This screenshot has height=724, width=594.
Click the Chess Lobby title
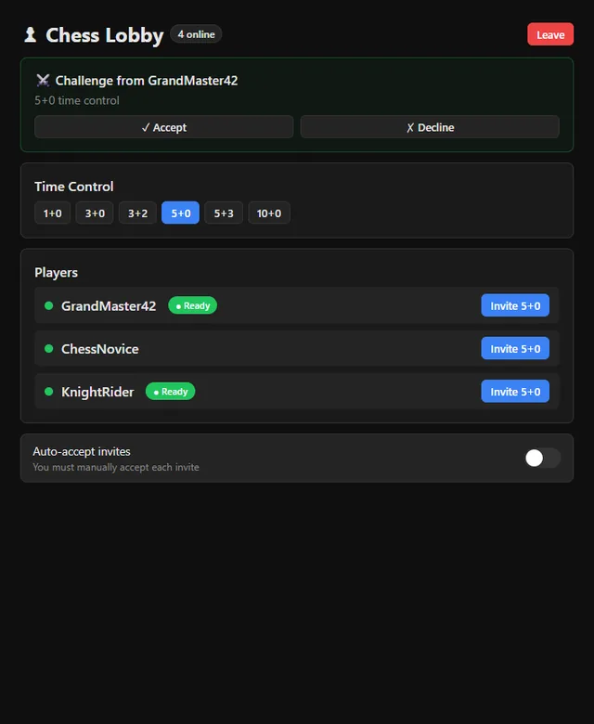[105, 35]
